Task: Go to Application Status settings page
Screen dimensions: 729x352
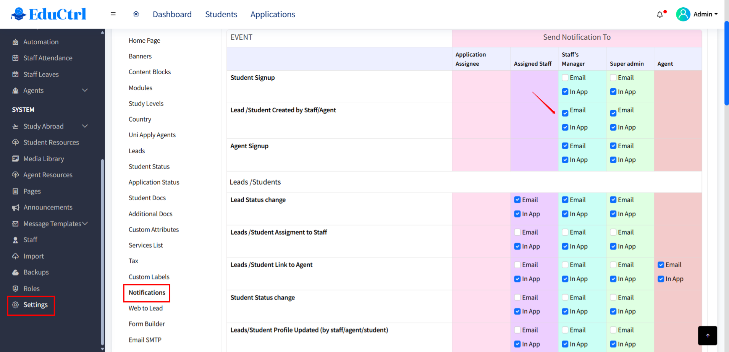Action: [154, 182]
